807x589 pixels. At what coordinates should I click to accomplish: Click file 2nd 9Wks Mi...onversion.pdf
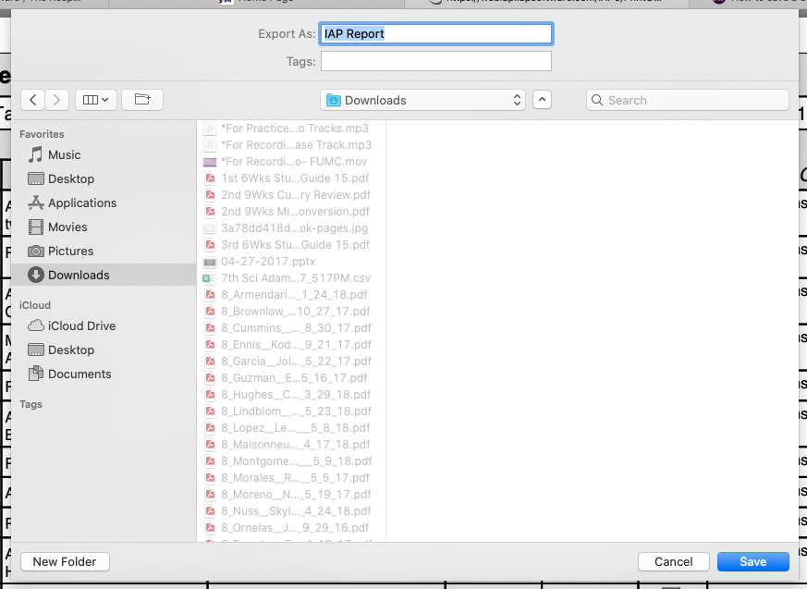pos(291,212)
